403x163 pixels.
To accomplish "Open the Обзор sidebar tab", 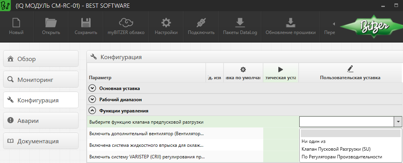I will point(41,59).
